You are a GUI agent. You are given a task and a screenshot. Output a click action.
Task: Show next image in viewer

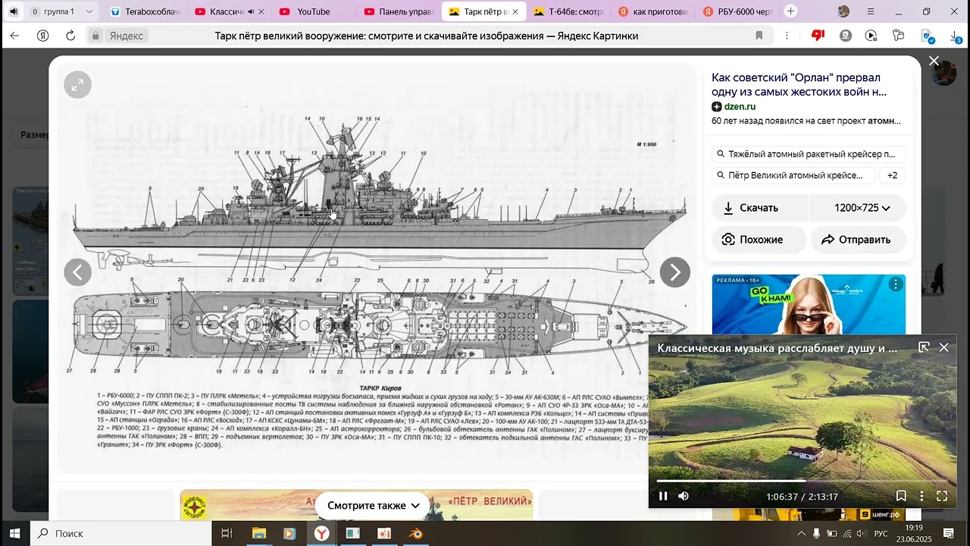tap(674, 272)
